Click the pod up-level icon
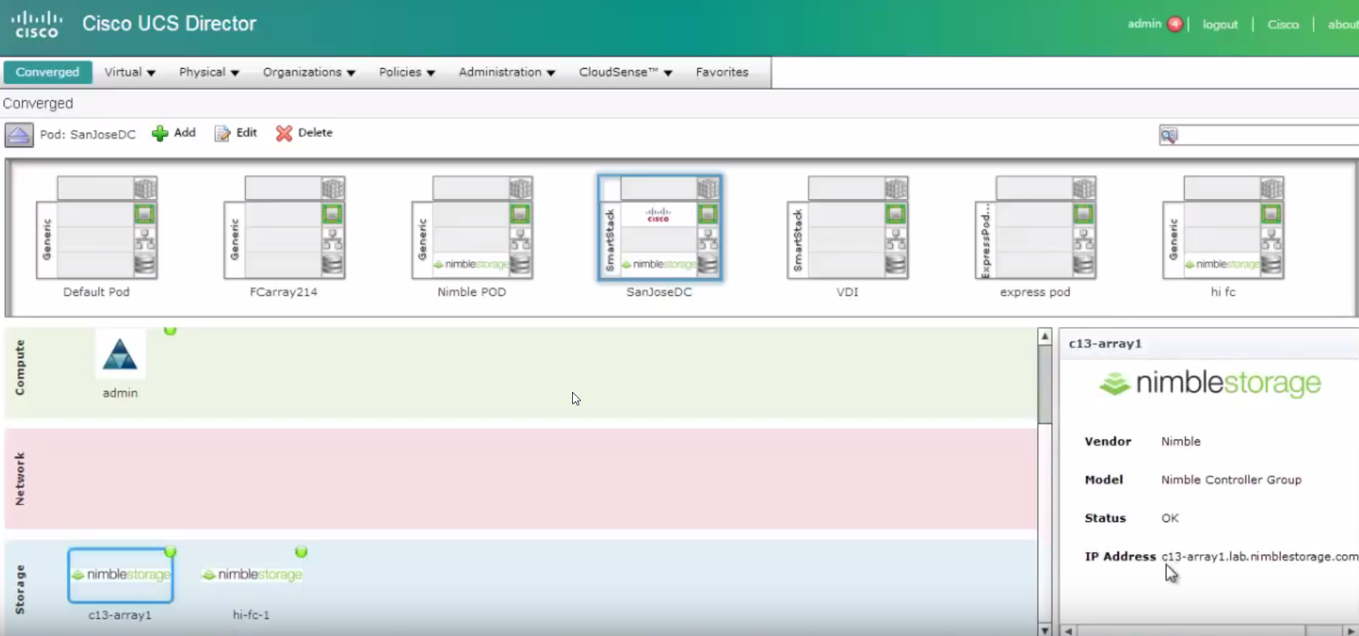Screen dimensions: 1359x636 [19, 134]
